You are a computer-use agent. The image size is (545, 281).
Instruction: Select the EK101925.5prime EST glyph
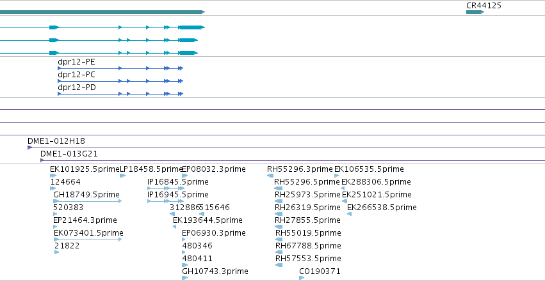53,176
